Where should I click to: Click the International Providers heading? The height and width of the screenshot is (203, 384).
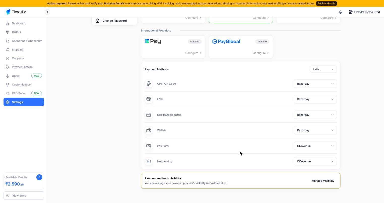(156, 31)
